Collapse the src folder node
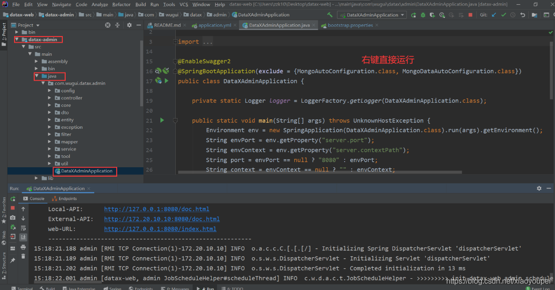 point(23,47)
